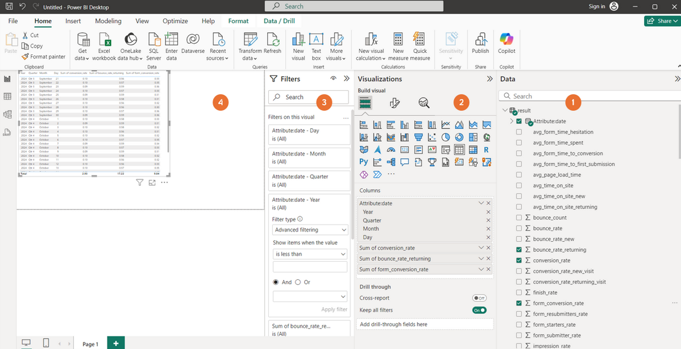Turn on the Cross-report toggle
Viewport: 681px width, 349px height.
[x=479, y=298]
